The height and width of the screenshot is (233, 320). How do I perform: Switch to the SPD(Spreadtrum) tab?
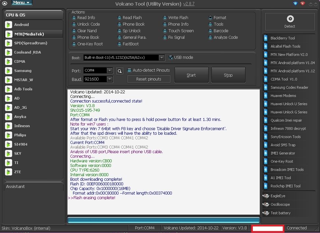pyautogui.click(x=30, y=43)
